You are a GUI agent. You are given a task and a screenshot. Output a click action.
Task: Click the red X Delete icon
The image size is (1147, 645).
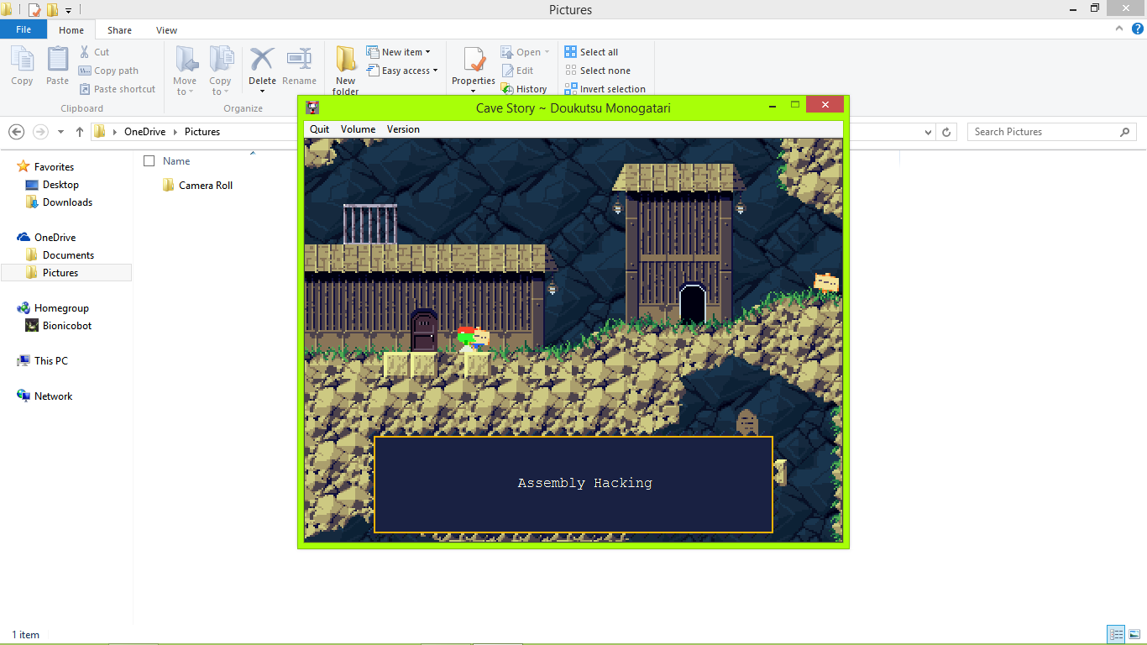tap(262, 60)
